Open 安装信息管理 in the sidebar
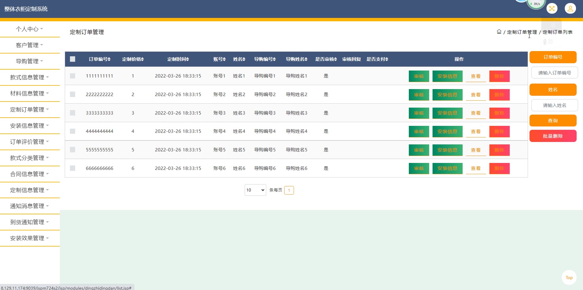This screenshot has height=290, width=583. click(29, 126)
